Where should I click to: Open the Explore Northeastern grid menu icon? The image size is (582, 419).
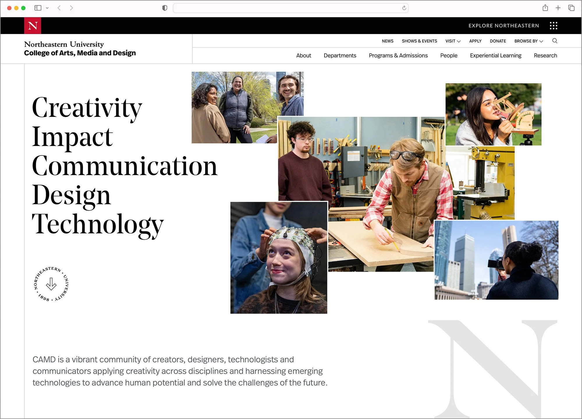[x=553, y=26]
